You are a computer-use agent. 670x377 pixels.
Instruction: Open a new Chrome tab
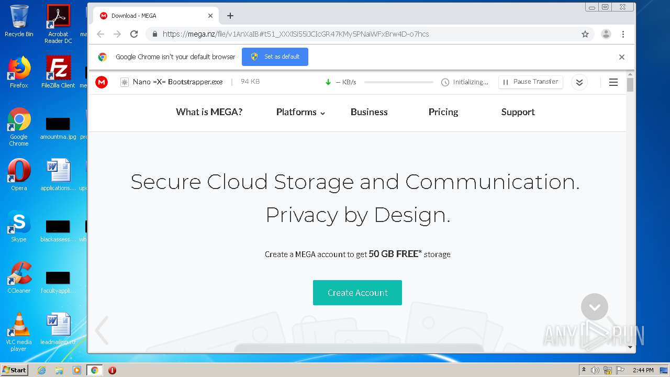(x=230, y=16)
